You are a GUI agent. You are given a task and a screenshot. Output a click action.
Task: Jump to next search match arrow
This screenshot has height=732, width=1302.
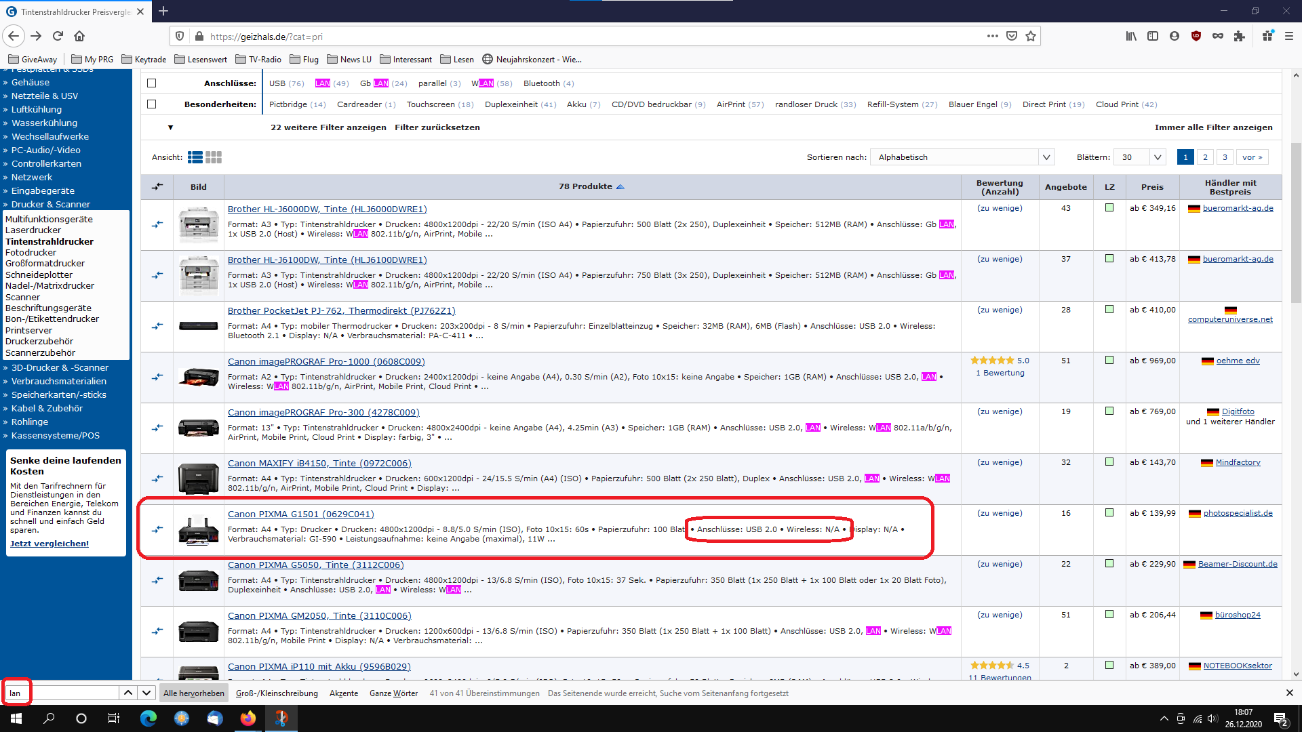pyautogui.click(x=146, y=693)
